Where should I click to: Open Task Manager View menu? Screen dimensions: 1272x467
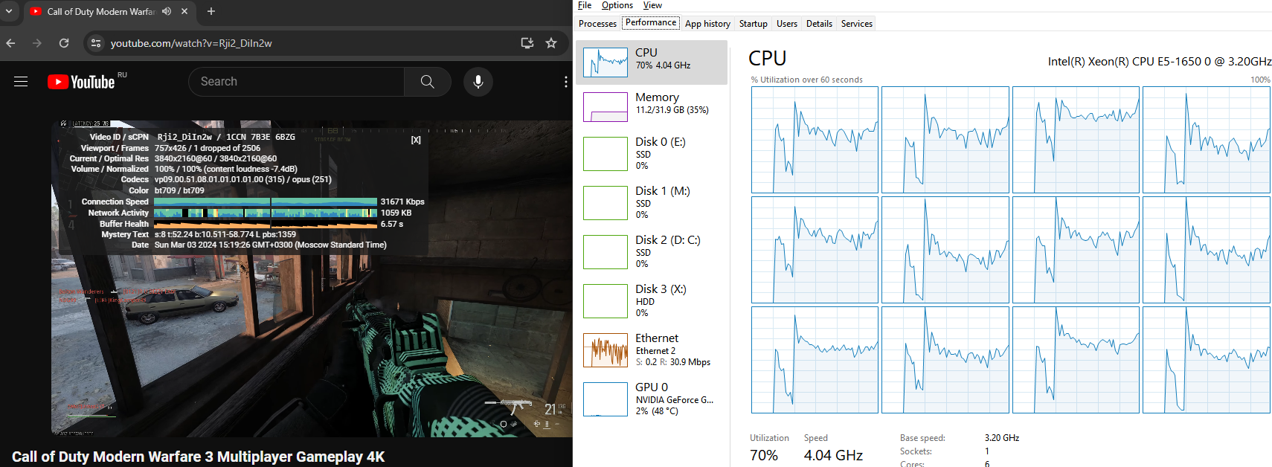click(652, 5)
